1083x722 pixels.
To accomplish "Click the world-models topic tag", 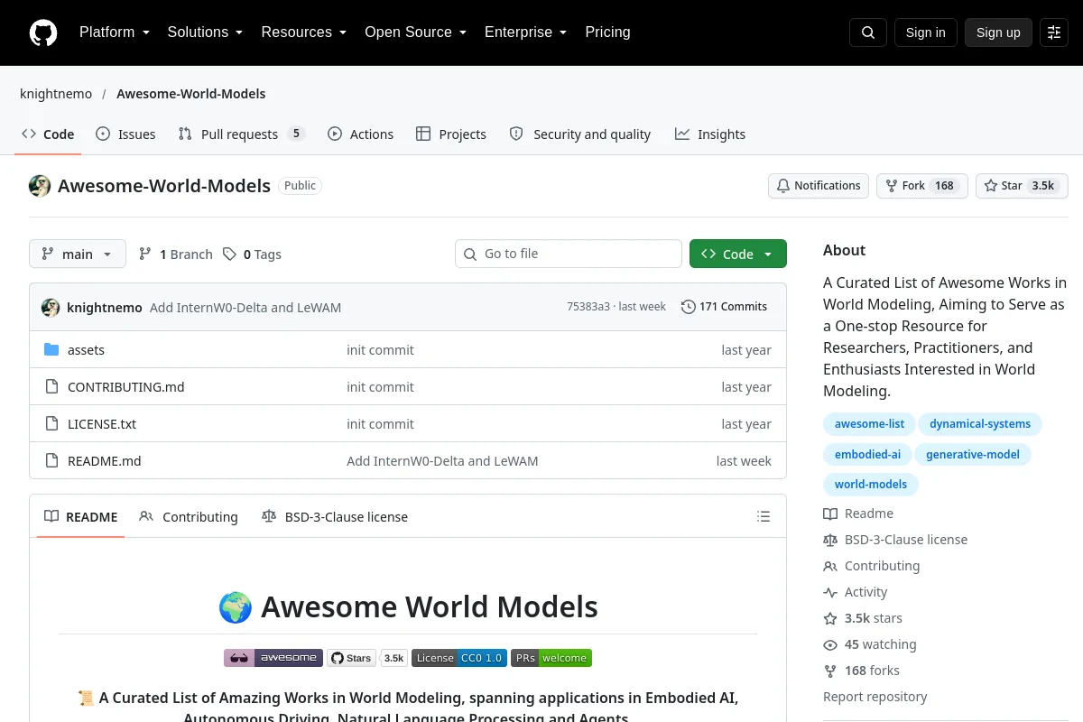I will [x=871, y=485].
